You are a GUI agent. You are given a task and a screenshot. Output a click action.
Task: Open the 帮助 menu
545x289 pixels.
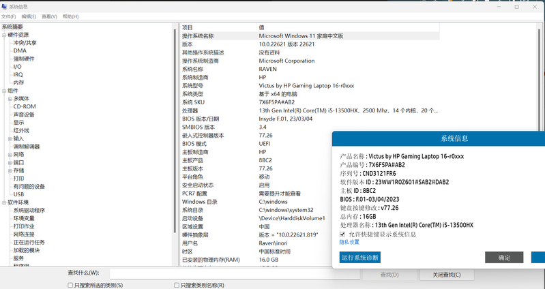(70, 16)
